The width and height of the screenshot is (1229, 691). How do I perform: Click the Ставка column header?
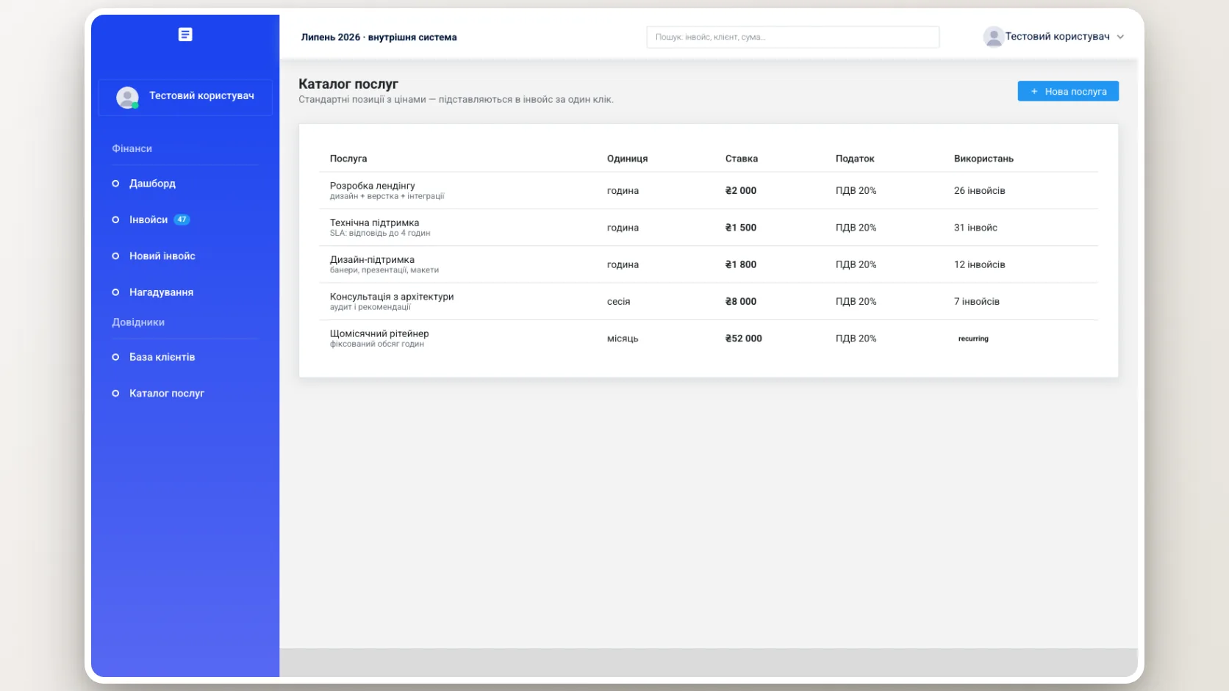[741, 159]
